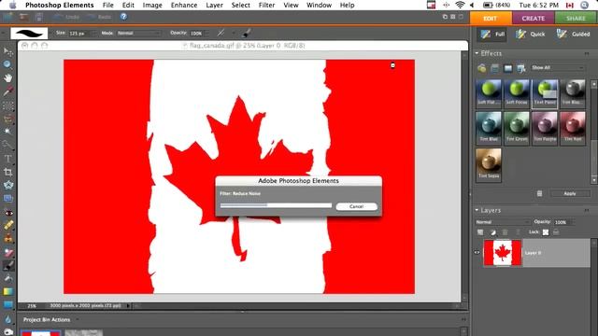The width and height of the screenshot is (598, 336).
Task: Select the Rectangular Marquee tool
Action: click(7, 105)
